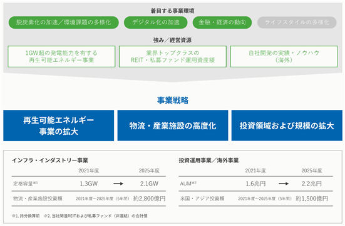
Task: Select the 投資領域および規模の拡大 blue block
Action: [x=287, y=125]
